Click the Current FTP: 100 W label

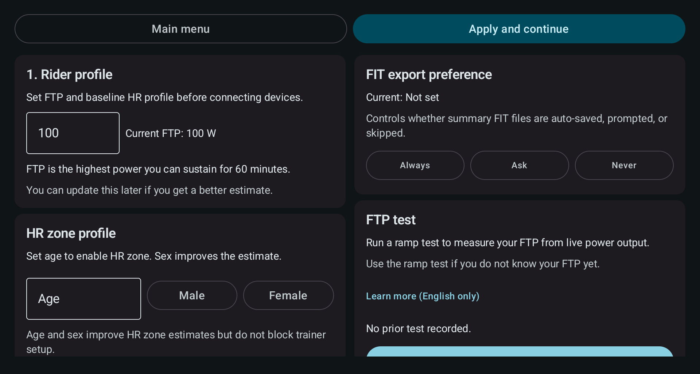coord(171,133)
